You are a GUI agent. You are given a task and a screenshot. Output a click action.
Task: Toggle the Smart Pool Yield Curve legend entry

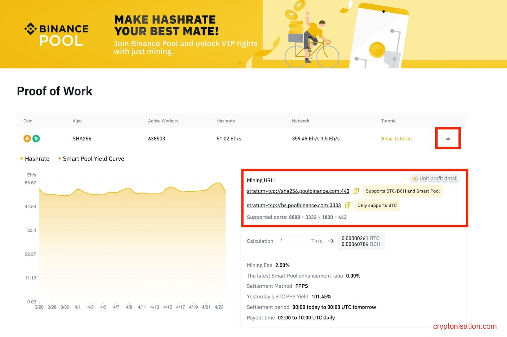point(91,159)
